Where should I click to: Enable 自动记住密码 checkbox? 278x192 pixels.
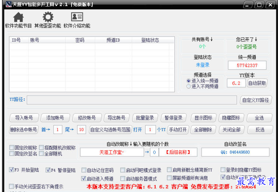pyautogui.click(x=84, y=170)
